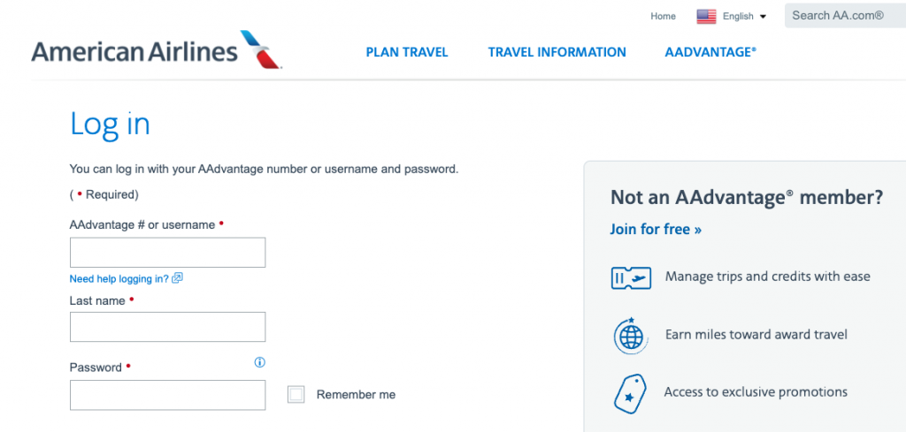
Task: Click the Home link
Action: pos(663,16)
